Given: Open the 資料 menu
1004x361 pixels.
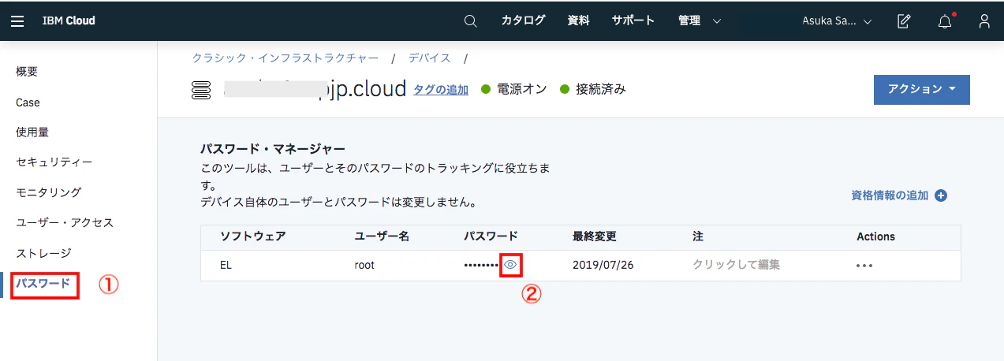Looking at the screenshot, I should coord(578,20).
